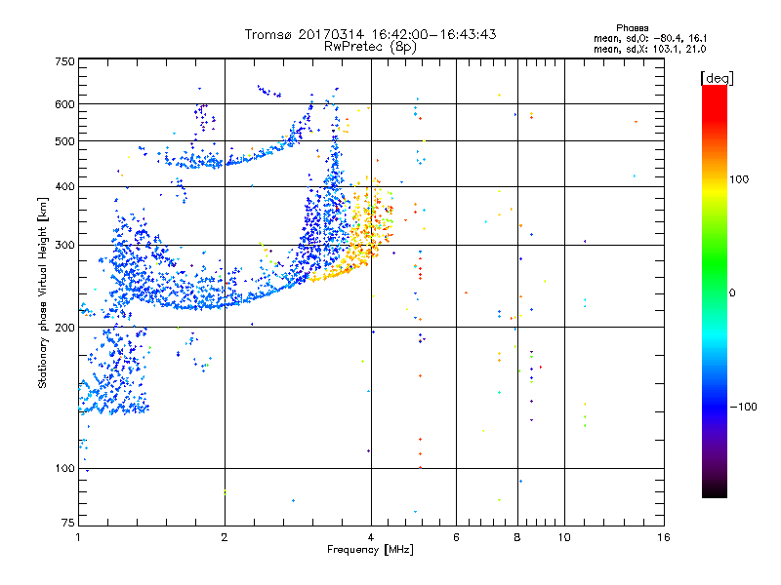Click the y-axis tick label "750"
Viewport: 781px width, 585px height.
tap(65, 61)
